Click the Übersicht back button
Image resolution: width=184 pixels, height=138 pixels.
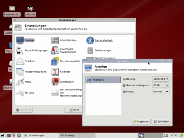tap(23, 110)
